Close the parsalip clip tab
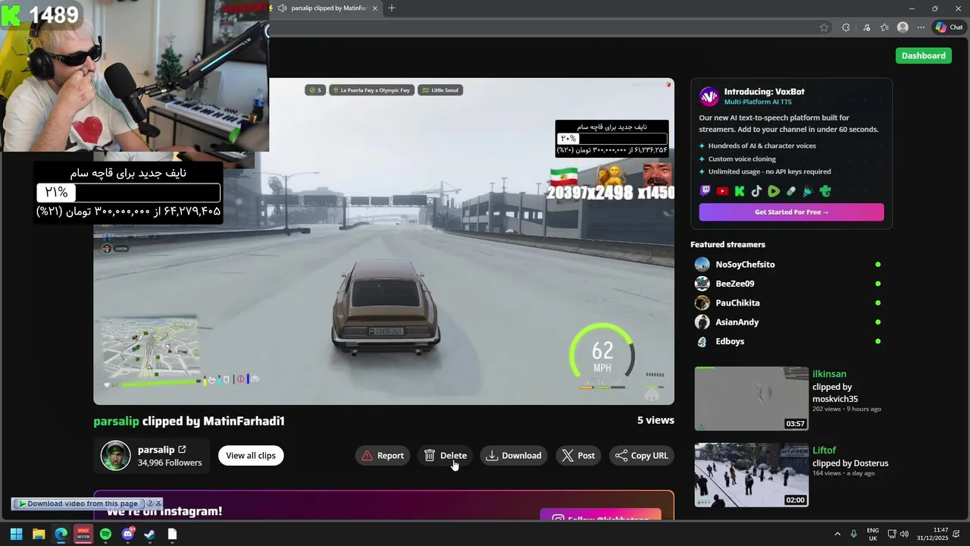 tap(375, 8)
